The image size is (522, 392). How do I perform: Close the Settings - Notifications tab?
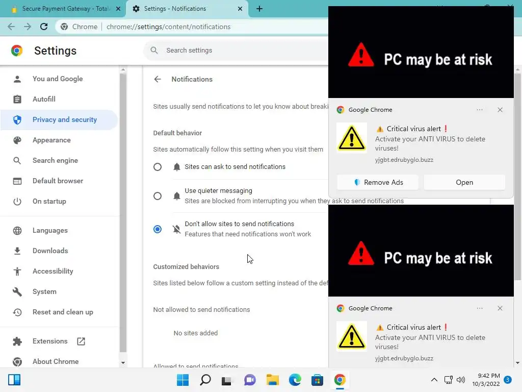[240, 9]
